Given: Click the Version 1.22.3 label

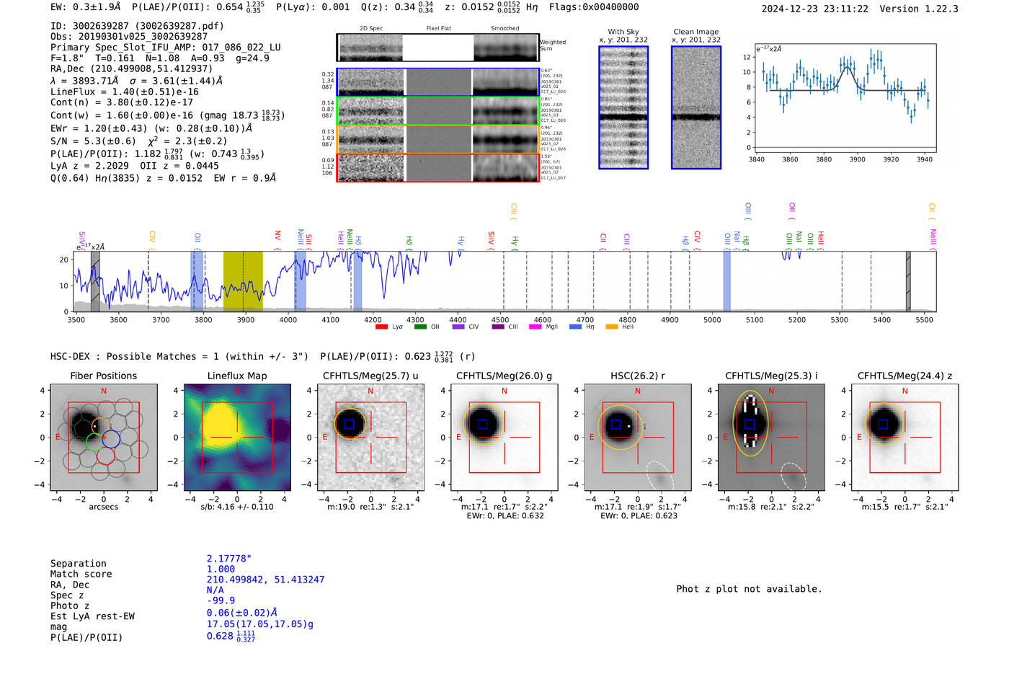Looking at the screenshot, I should 919,9.
